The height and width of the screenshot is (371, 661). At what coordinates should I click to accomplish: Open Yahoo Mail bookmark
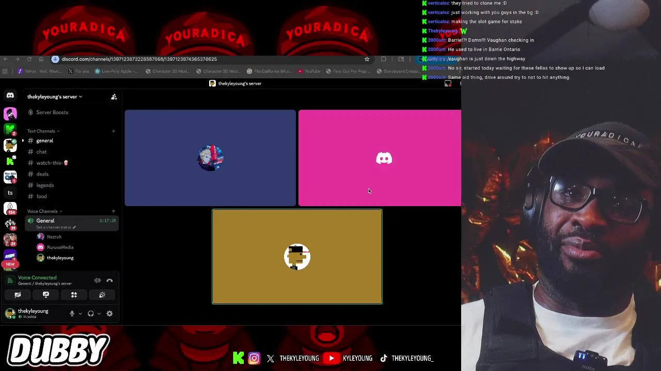39,71
